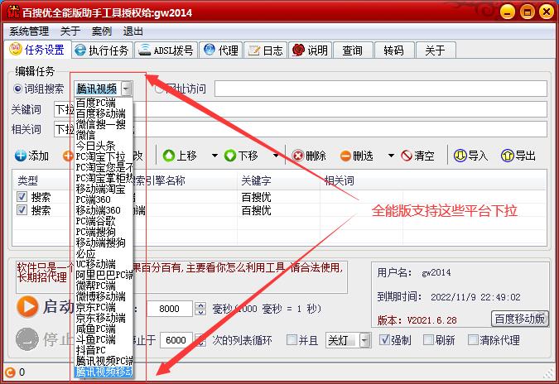The width and height of the screenshot is (559, 384).
Task: Choose 抖音PC in platform list
Action: (104, 350)
